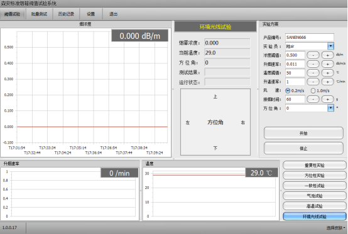This screenshot has height=234, width=348.
Task: Decrease 温度阈值 with minus button
Action: (313, 73)
